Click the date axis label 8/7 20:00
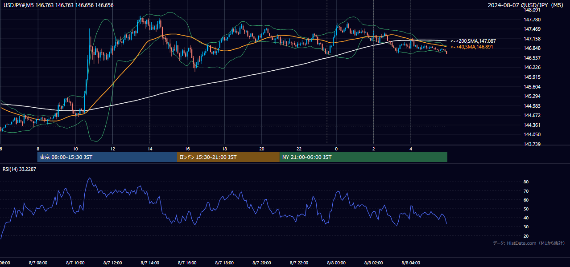 click(262, 263)
